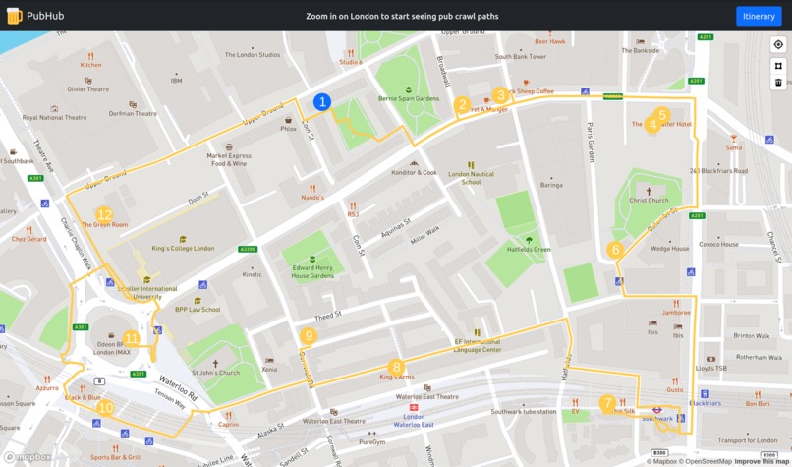The height and width of the screenshot is (467, 792).
Task: Open the Mapbox logo link
Action: click(x=28, y=458)
